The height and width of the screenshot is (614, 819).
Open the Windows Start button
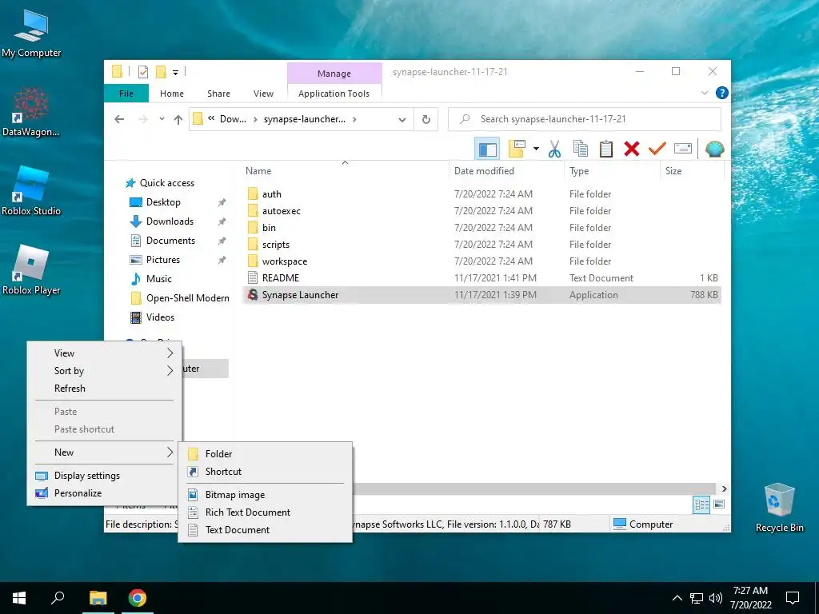tap(19, 598)
